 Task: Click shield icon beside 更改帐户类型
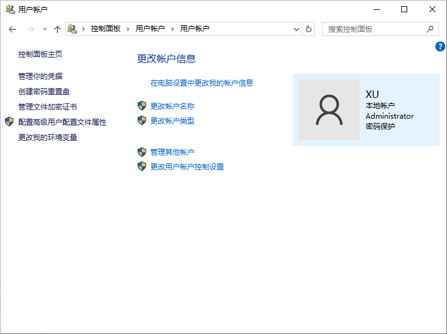tap(142, 121)
